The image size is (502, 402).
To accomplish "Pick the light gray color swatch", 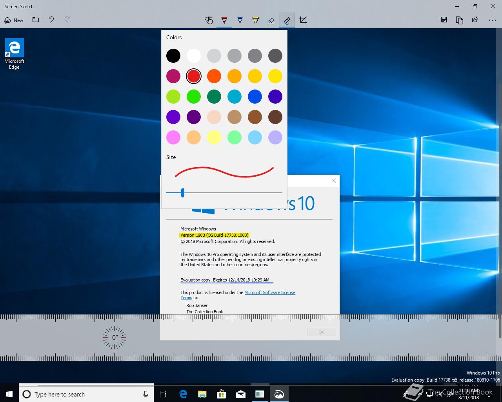I will pyautogui.click(x=214, y=56).
